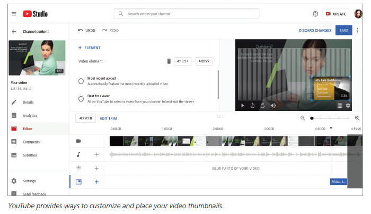
Task: Click DISCARD CHANGES
Action: pyautogui.click(x=315, y=31)
